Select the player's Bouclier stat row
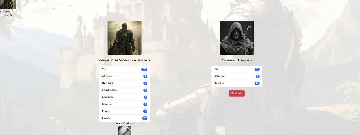The width and height of the screenshot is (360, 135). pyautogui.click(x=125, y=118)
